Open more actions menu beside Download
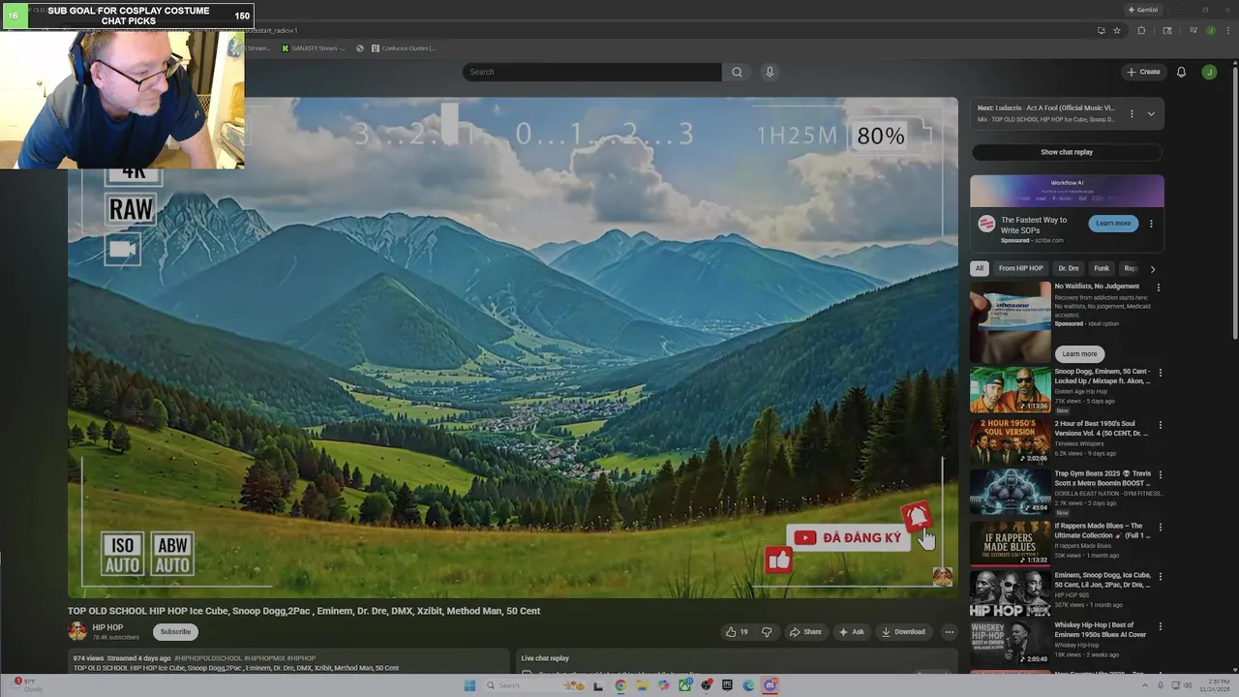 (x=949, y=631)
